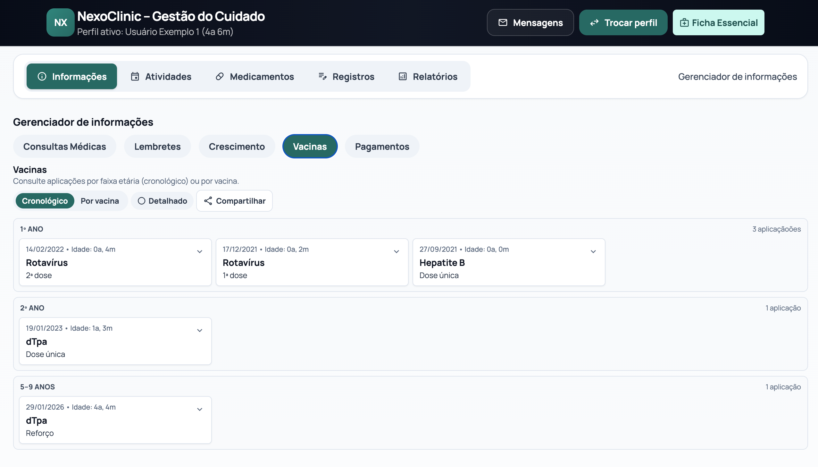Expand the Hepatite B card
Viewport: 818px width, 467px height.
[593, 251]
